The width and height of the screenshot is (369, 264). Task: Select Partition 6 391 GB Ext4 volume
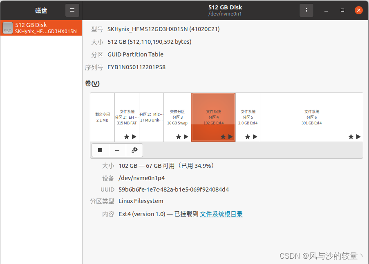point(311,117)
